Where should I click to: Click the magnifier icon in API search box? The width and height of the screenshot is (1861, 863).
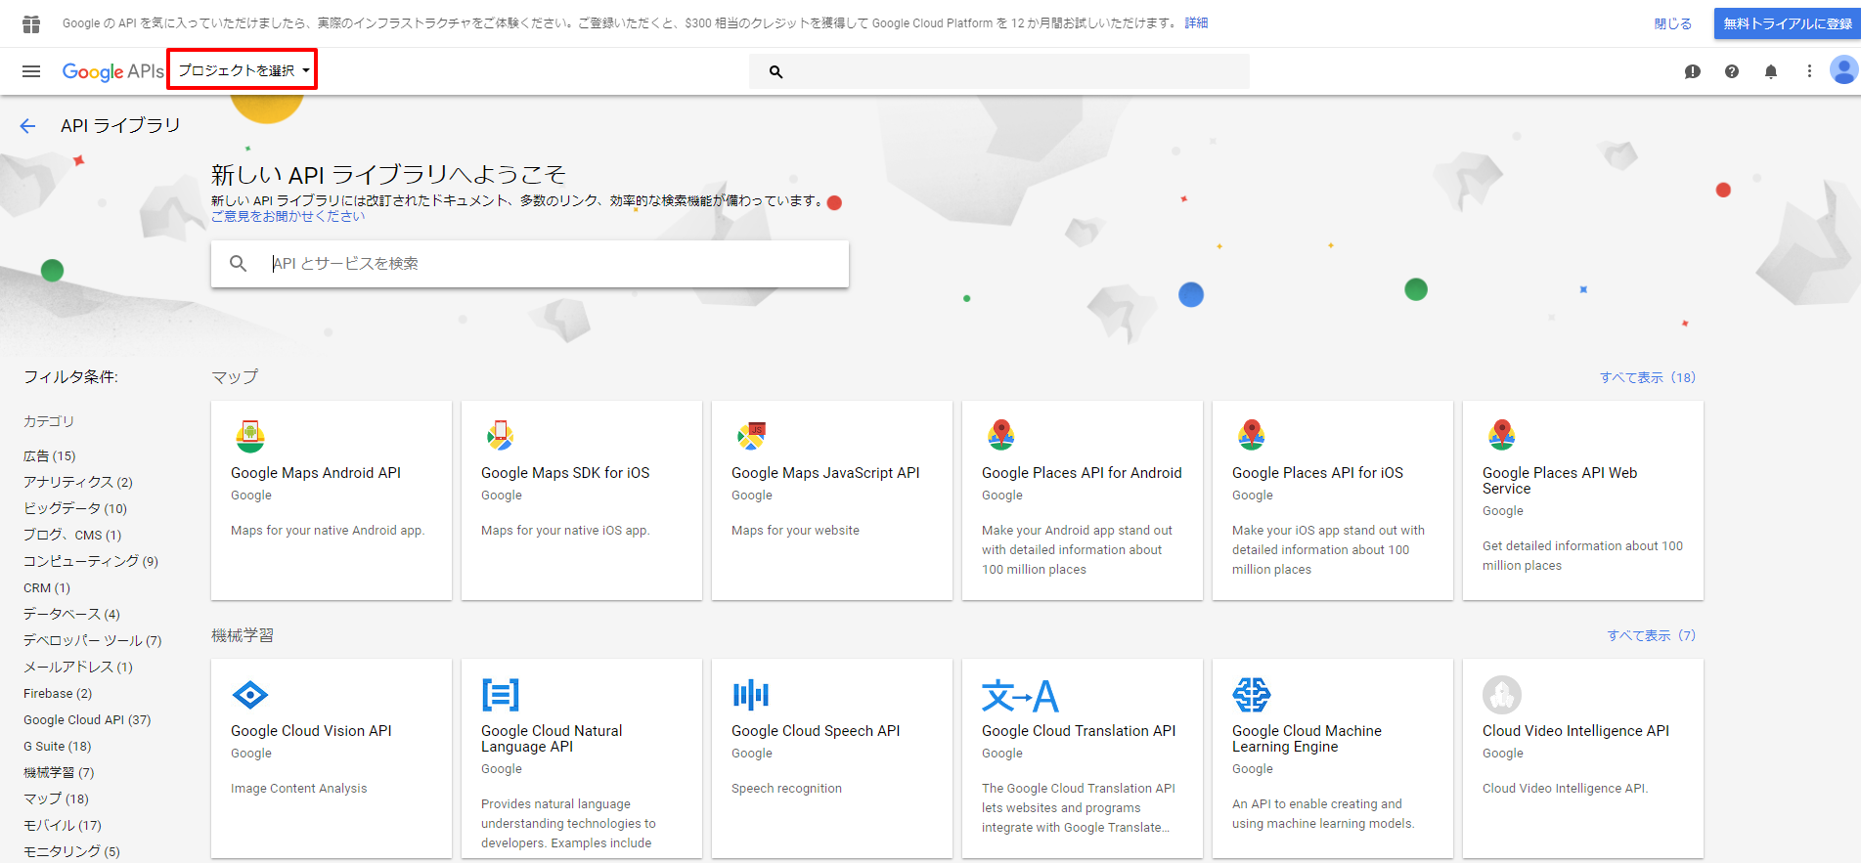coord(238,263)
